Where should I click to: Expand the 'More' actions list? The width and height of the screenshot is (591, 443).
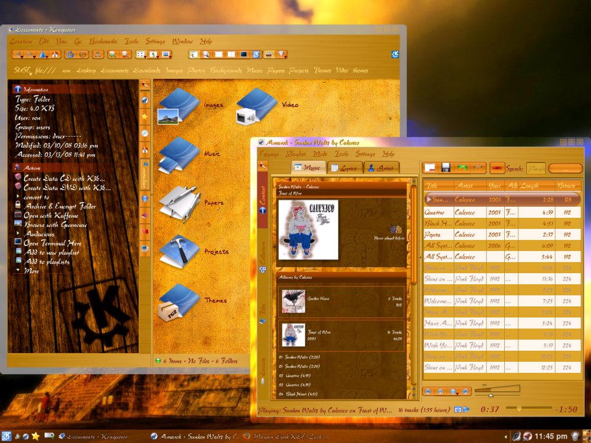18,270
